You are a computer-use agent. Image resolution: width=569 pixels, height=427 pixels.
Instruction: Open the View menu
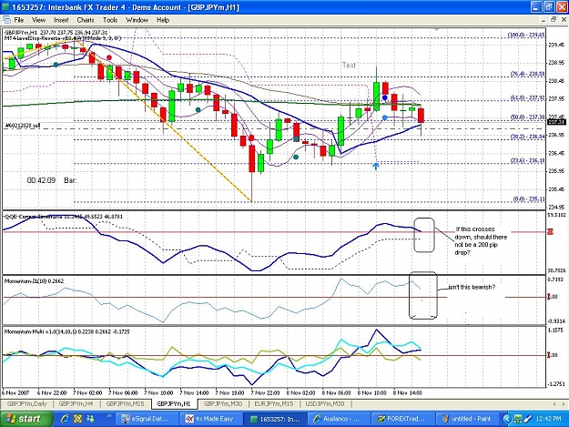[x=38, y=20]
